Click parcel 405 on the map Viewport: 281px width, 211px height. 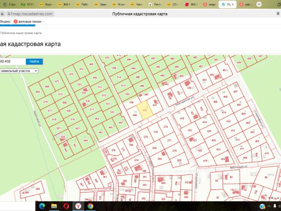pos(215,102)
